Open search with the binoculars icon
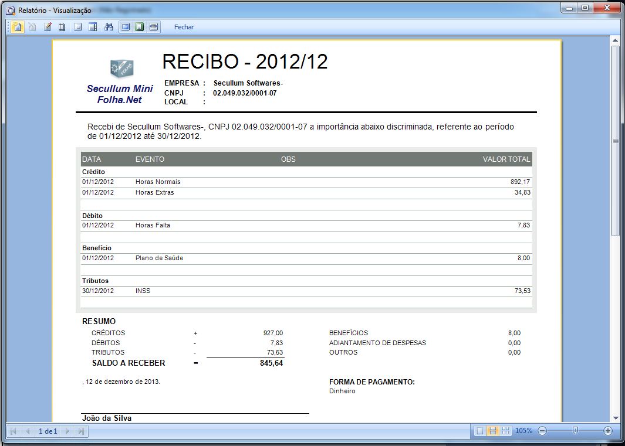Image resolution: width=625 pixels, height=446 pixels. coord(109,27)
